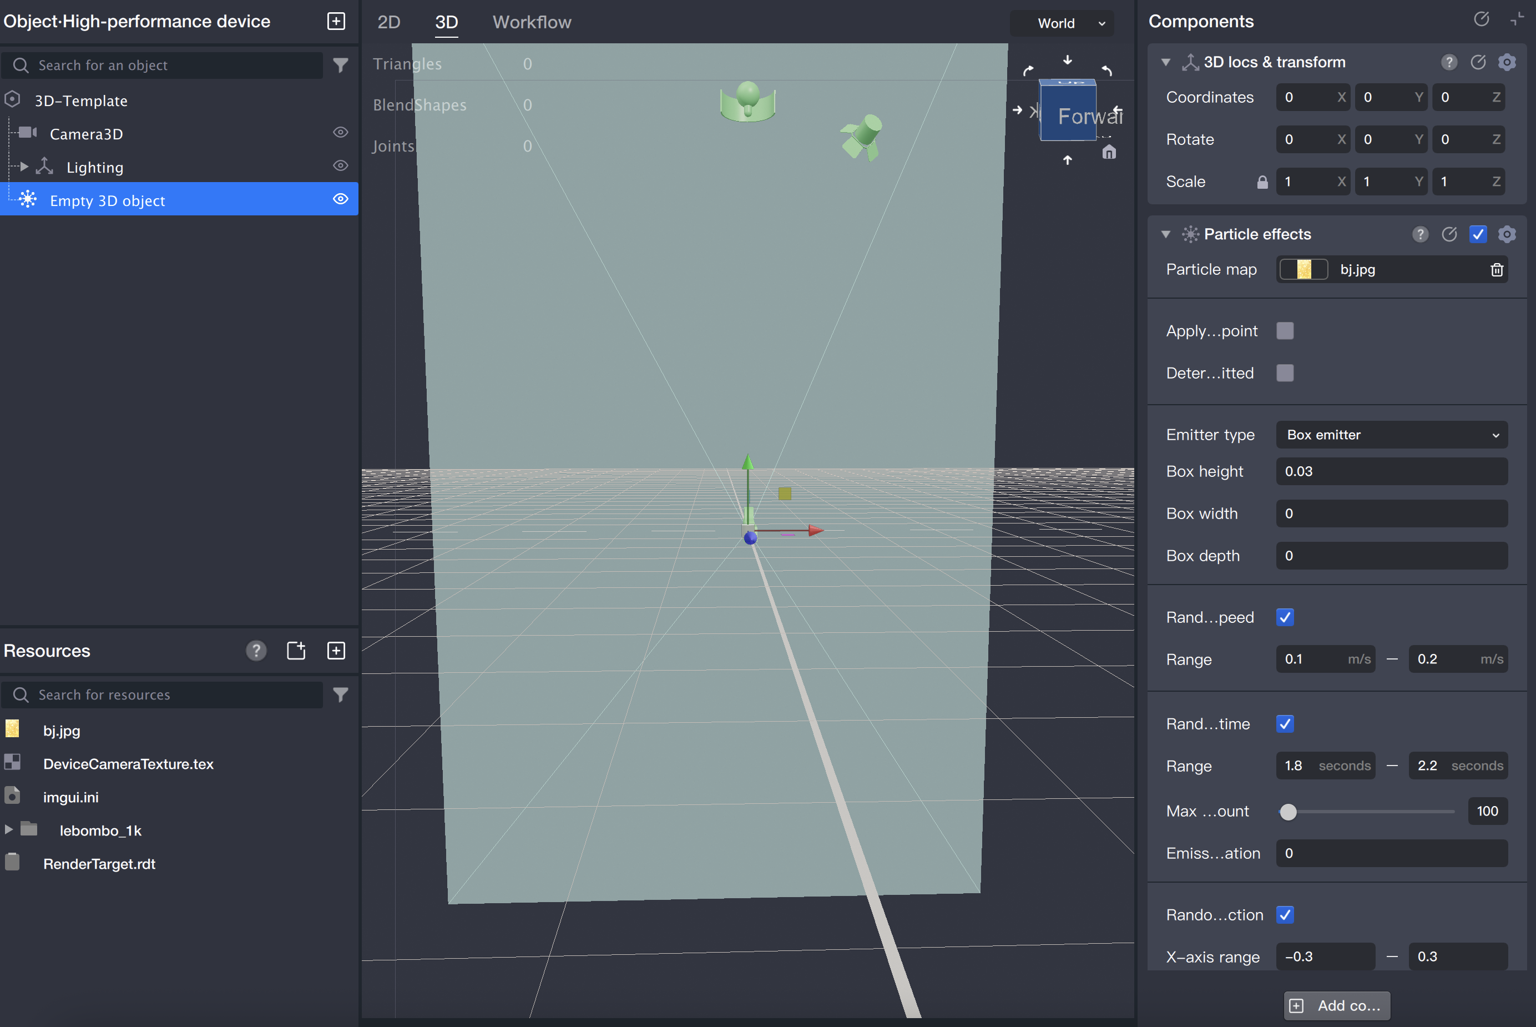Click reset icon in Particle effects header
1536x1027 pixels.
point(1449,234)
